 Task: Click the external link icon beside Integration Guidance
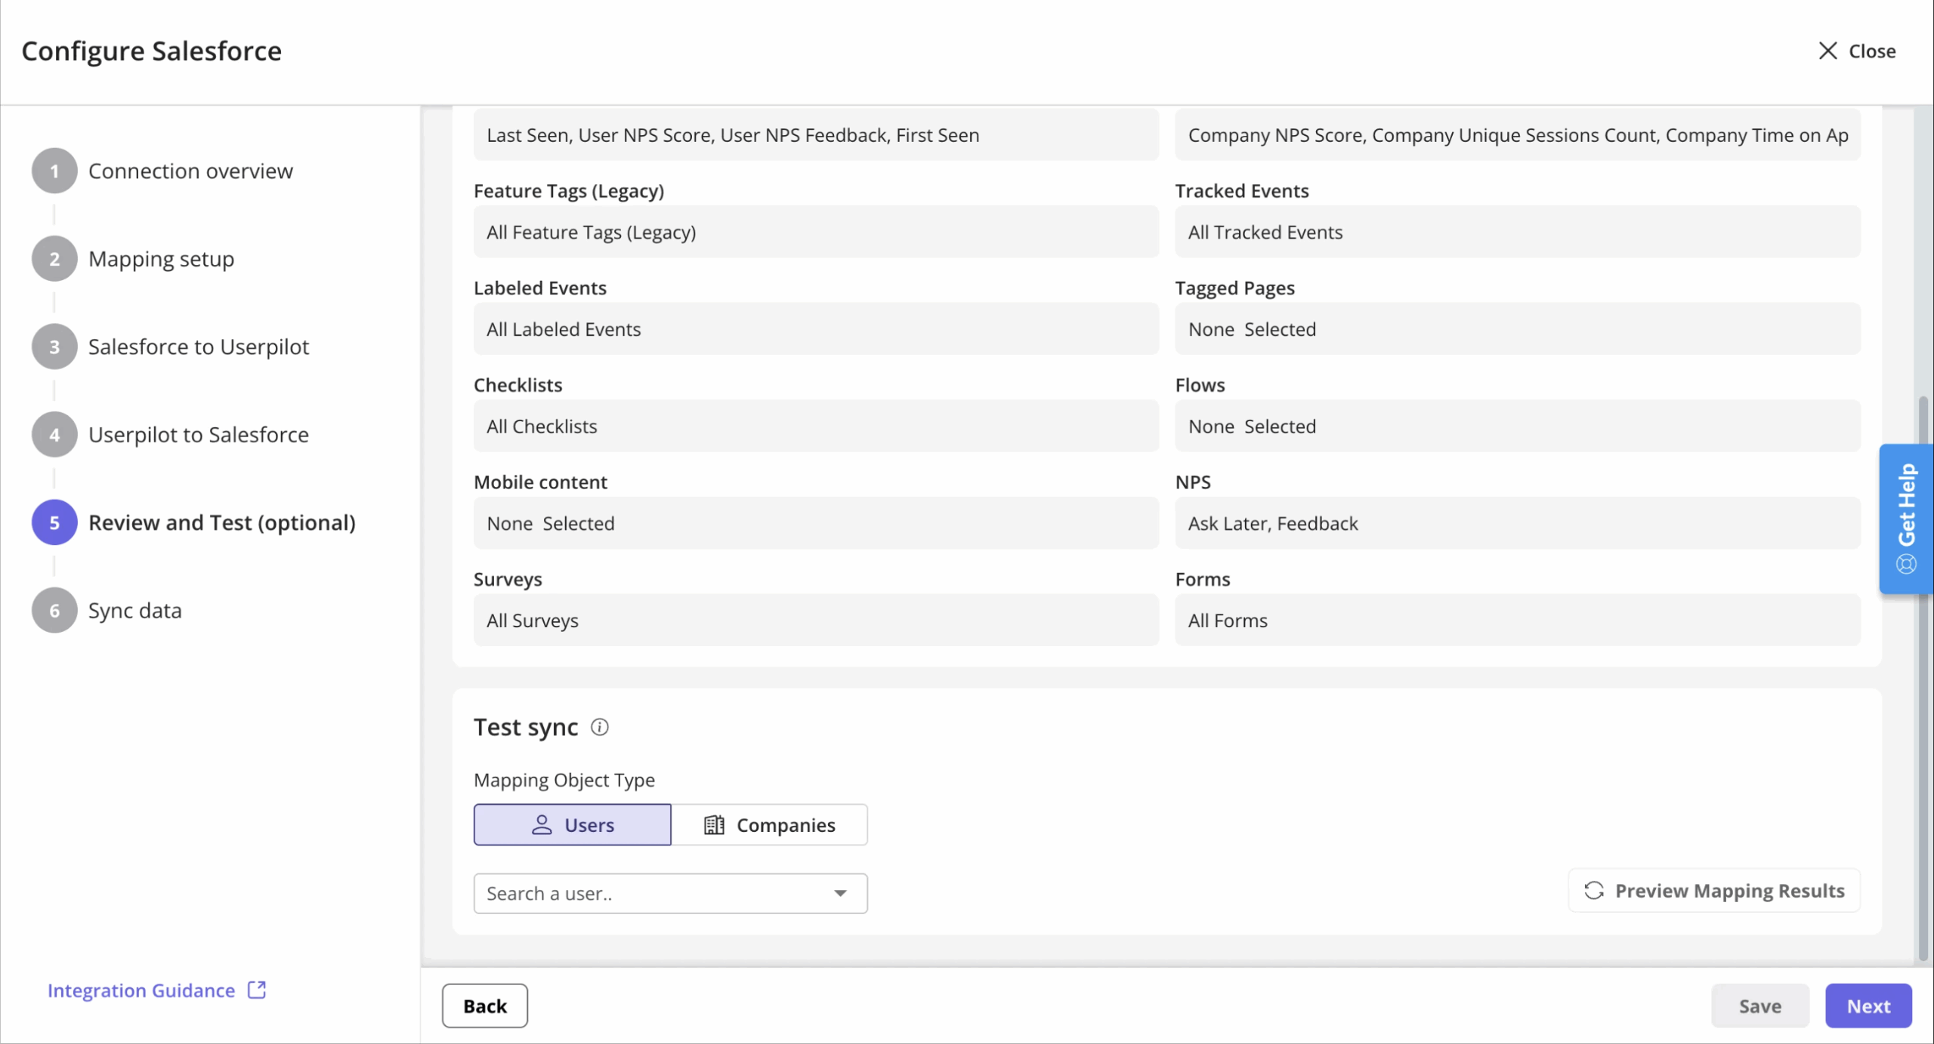click(x=257, y=990)
